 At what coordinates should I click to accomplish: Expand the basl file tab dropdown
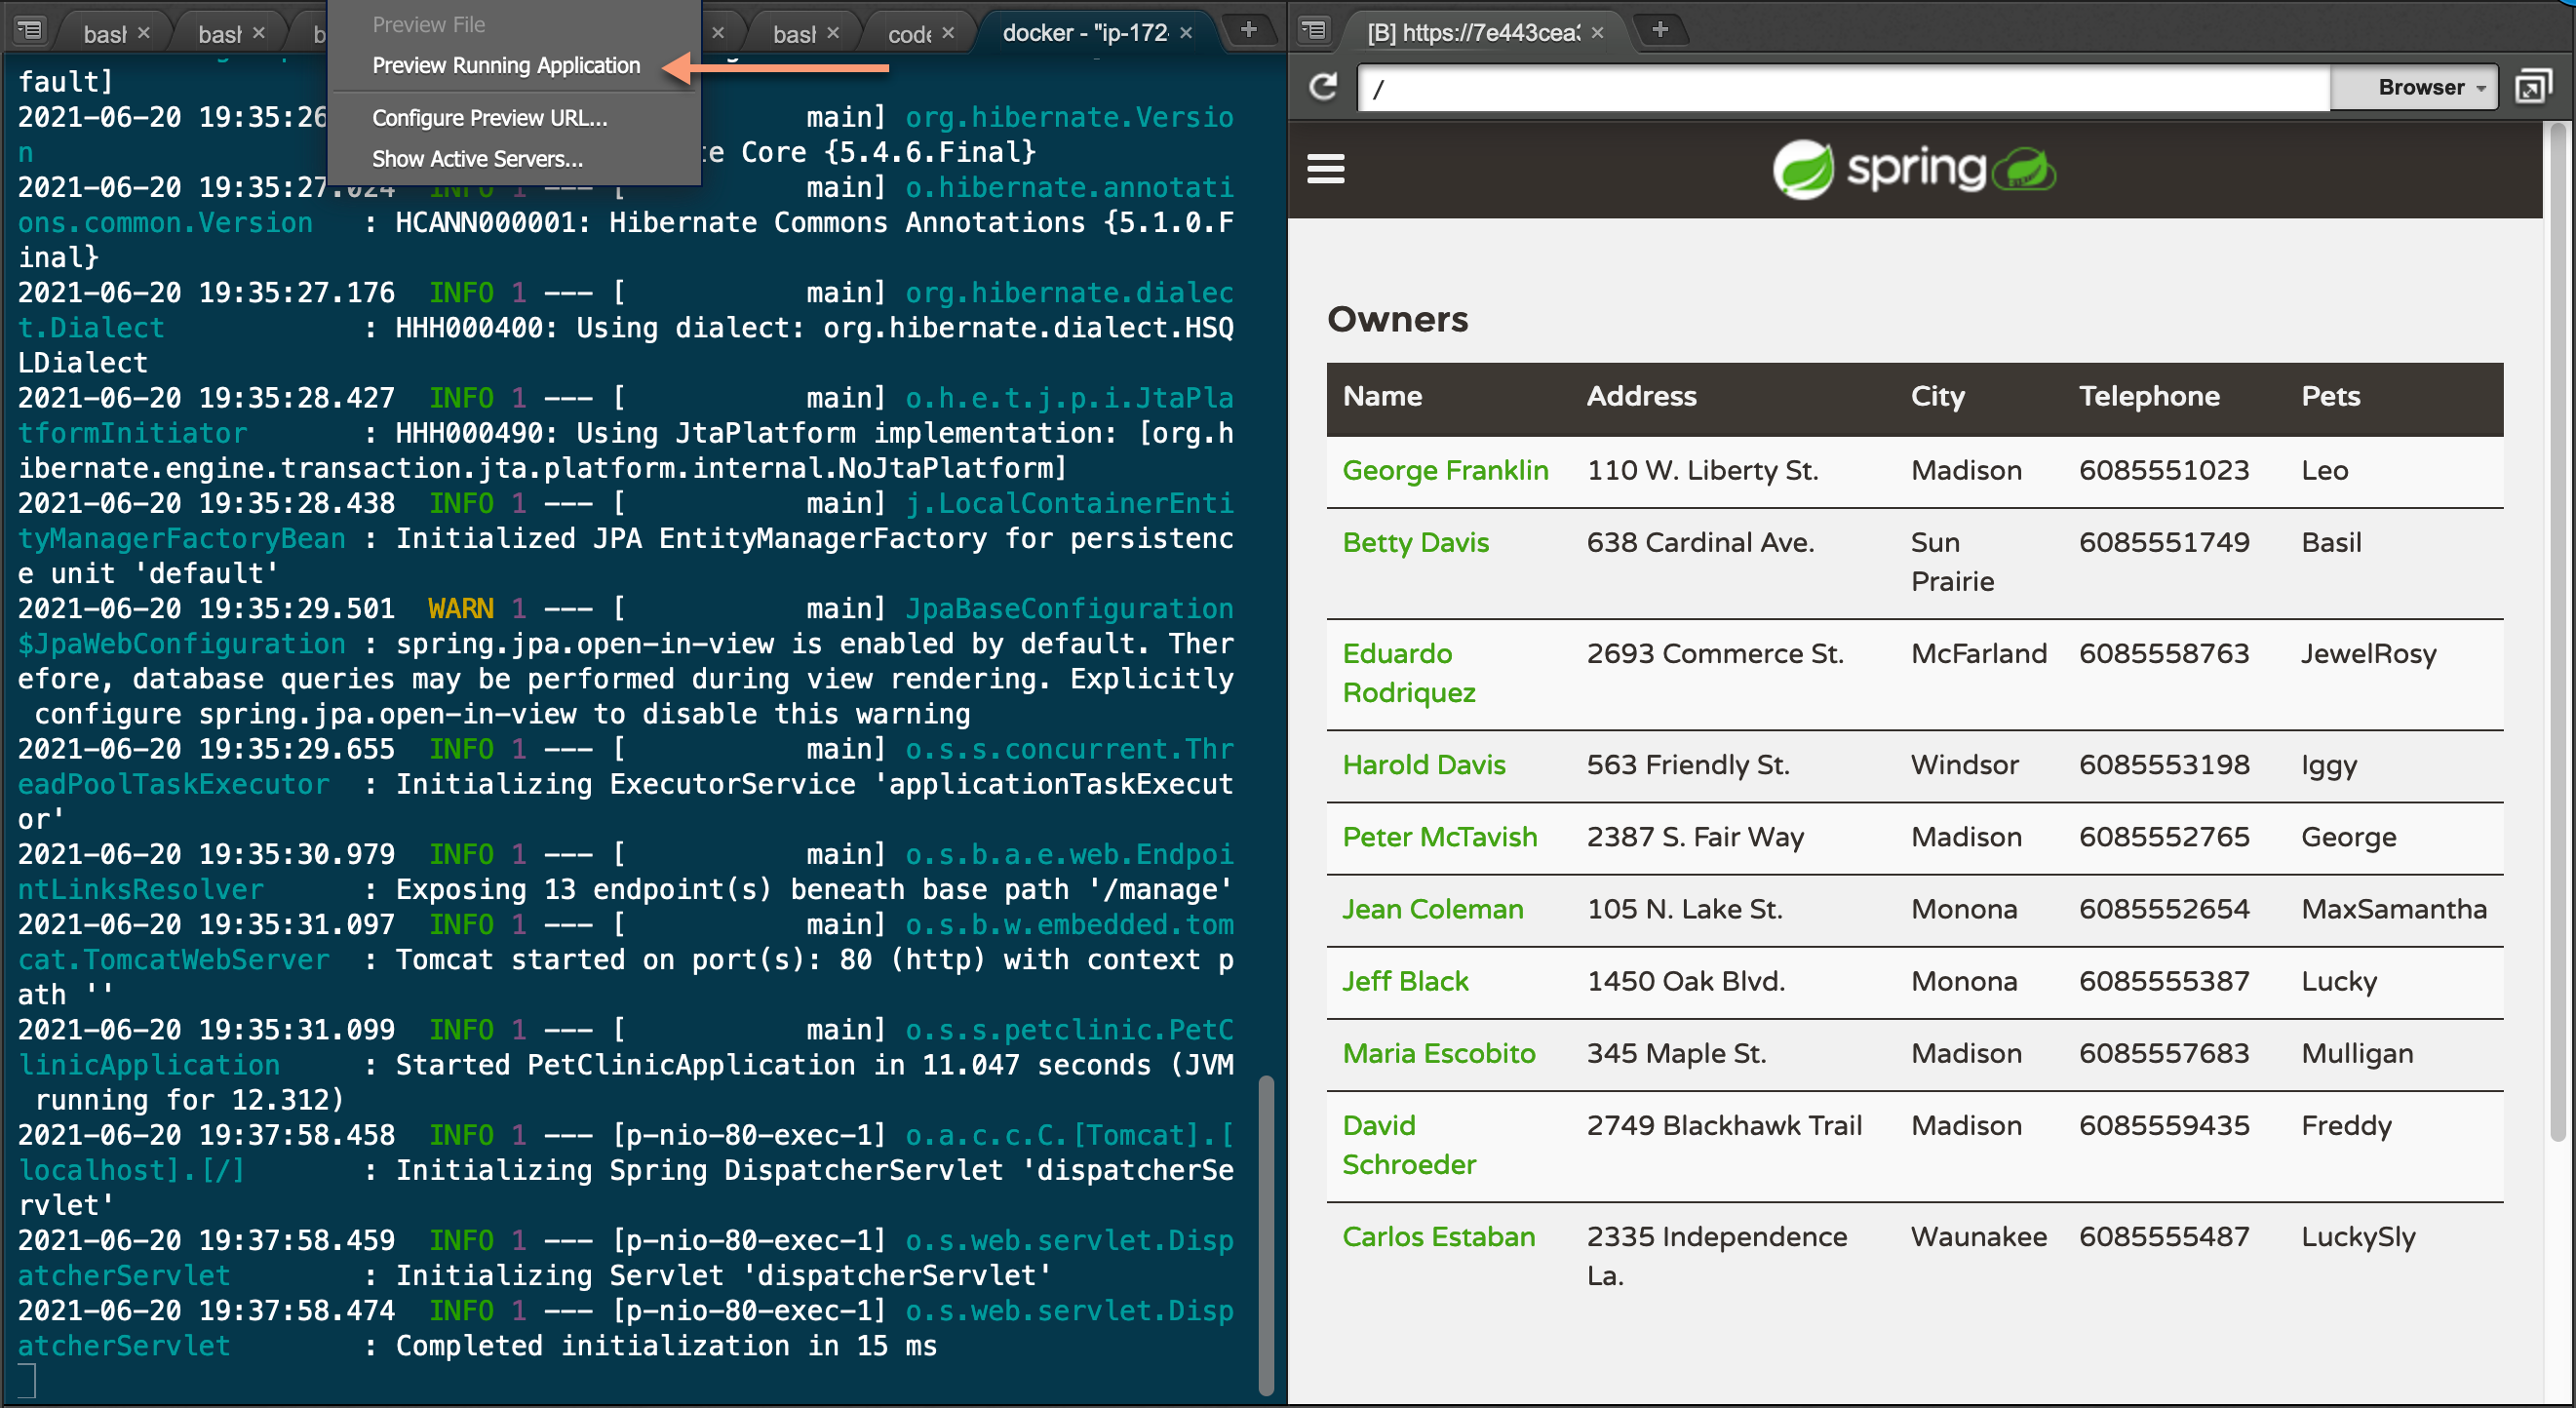click(x=31, y=33)
